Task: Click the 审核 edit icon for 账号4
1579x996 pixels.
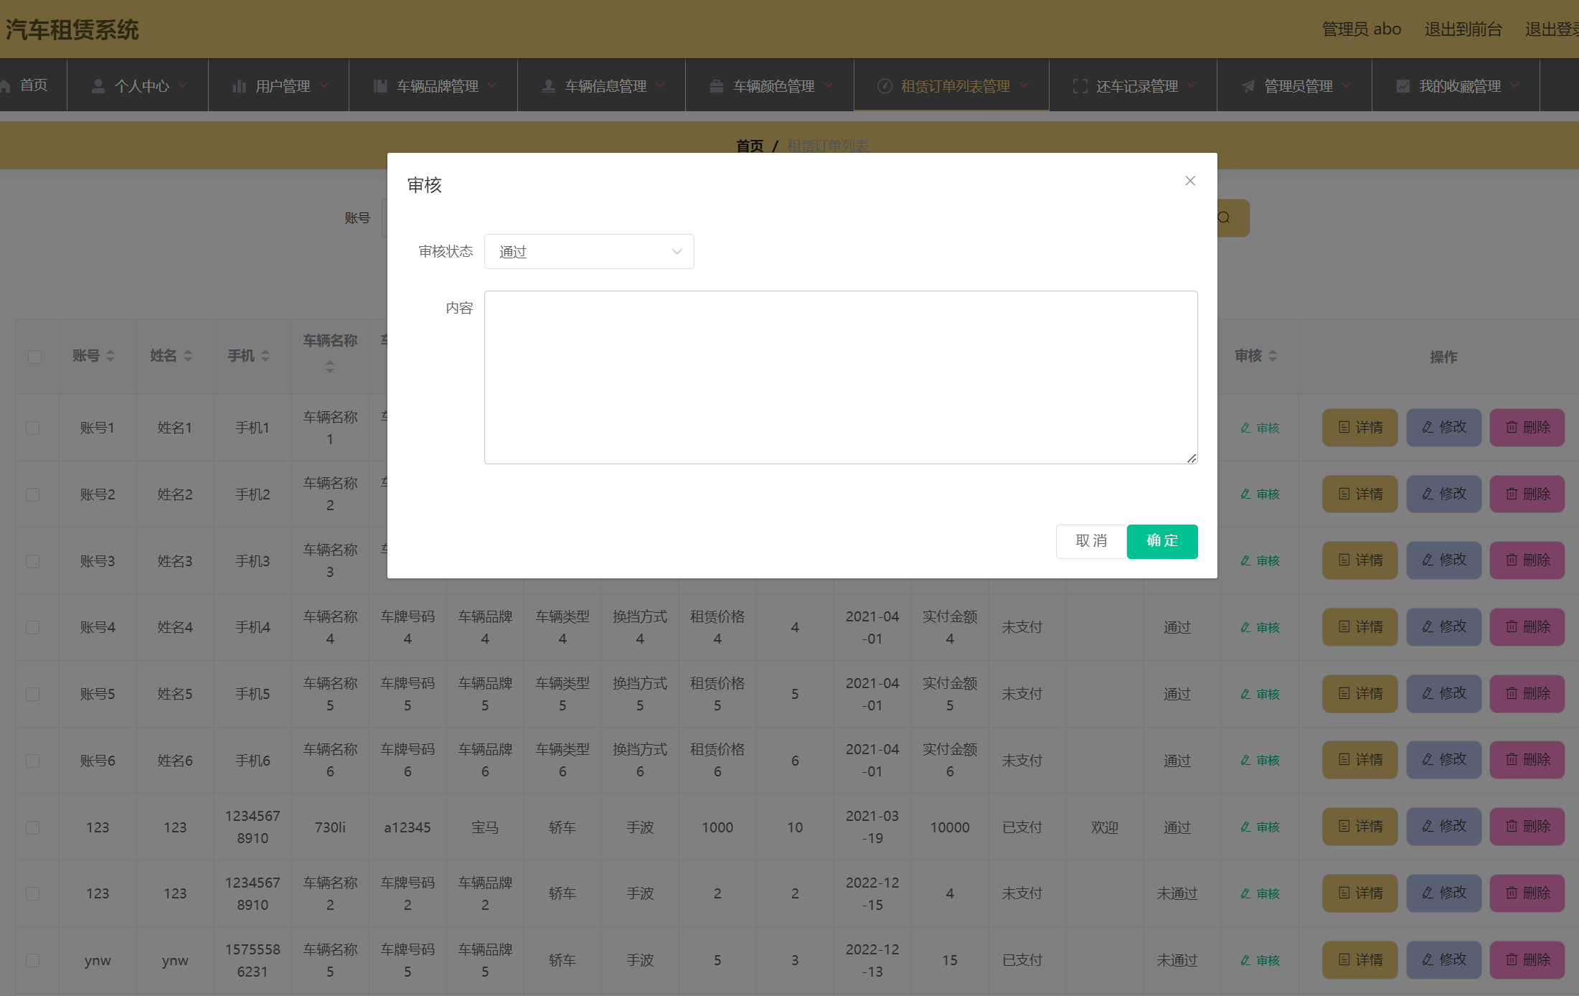Action: (x=1245, y=627)
